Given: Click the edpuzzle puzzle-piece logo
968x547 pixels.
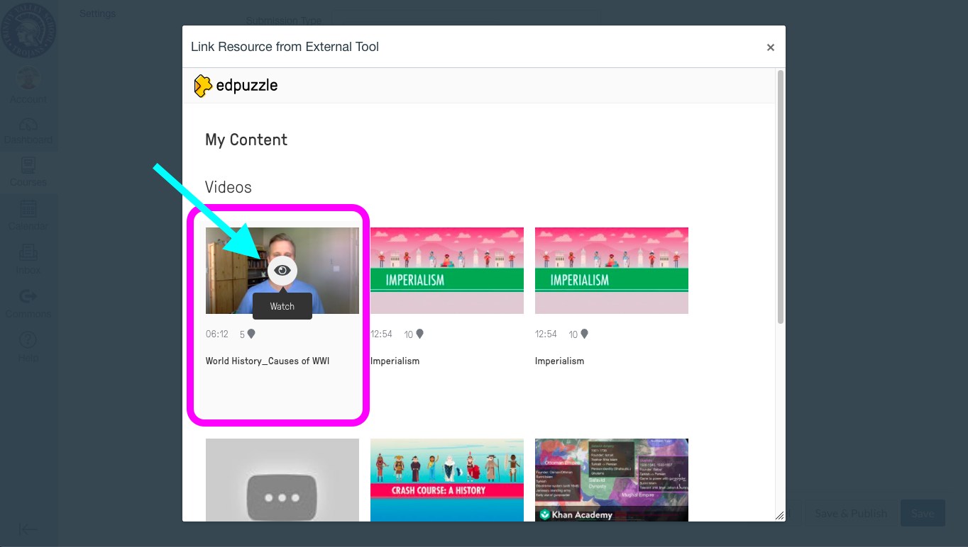Looking at the screenshot, I should click(203, 85).
